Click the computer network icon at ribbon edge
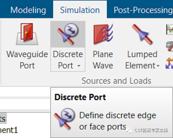Image resolution: width=173 pixels, height=138 pixels. point(169,46)
